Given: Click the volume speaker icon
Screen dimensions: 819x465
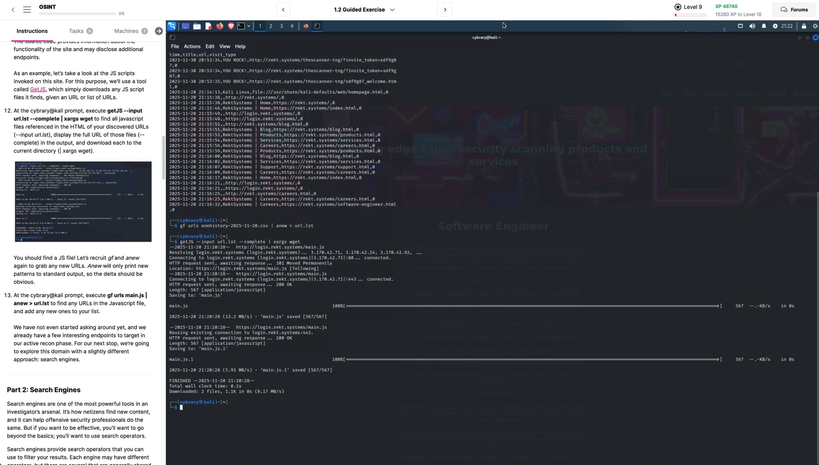Looking at the screenshot, I should (x=752, y=26).
